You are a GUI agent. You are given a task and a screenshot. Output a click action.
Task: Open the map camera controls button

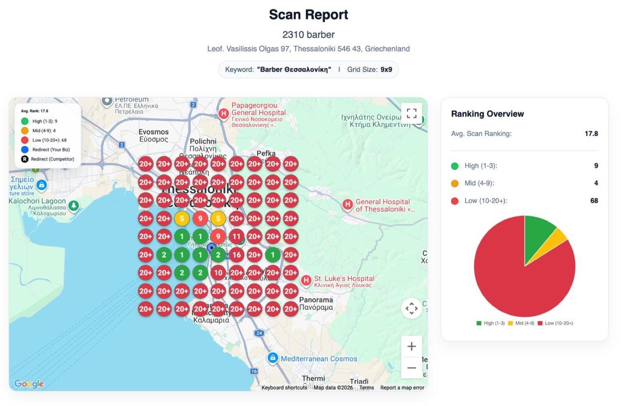411,308
